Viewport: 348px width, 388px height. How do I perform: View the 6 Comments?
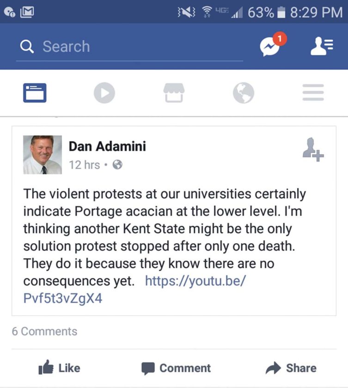44,331
